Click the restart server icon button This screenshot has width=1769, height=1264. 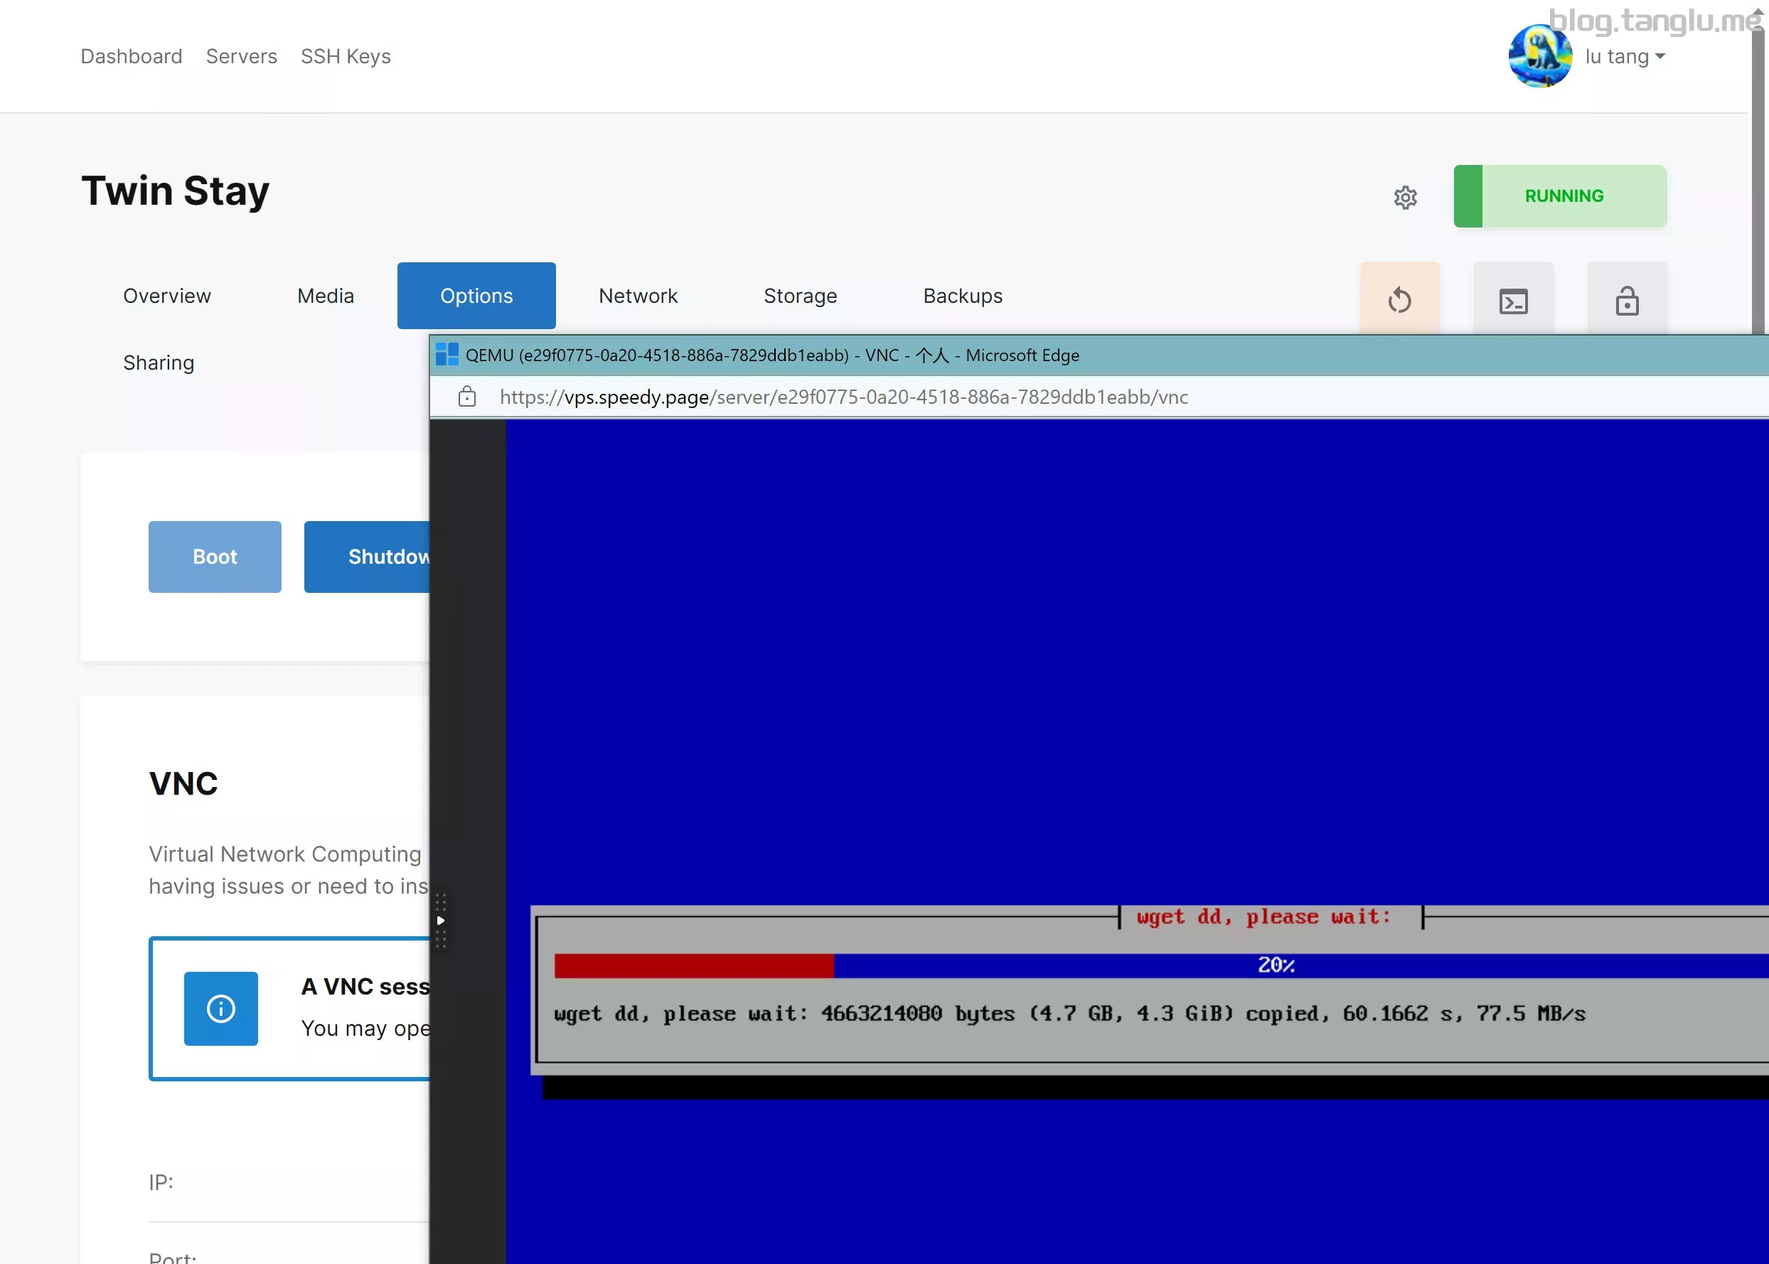pos(1399,301)
